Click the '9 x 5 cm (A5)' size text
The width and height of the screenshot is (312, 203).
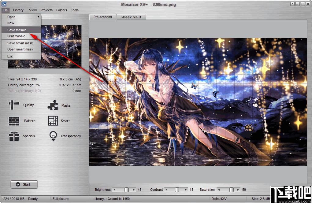pos(70,79)
